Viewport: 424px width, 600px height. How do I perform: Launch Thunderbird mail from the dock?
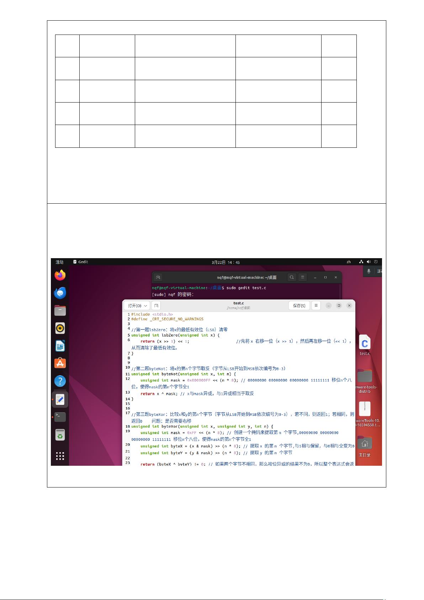point(60,293)
